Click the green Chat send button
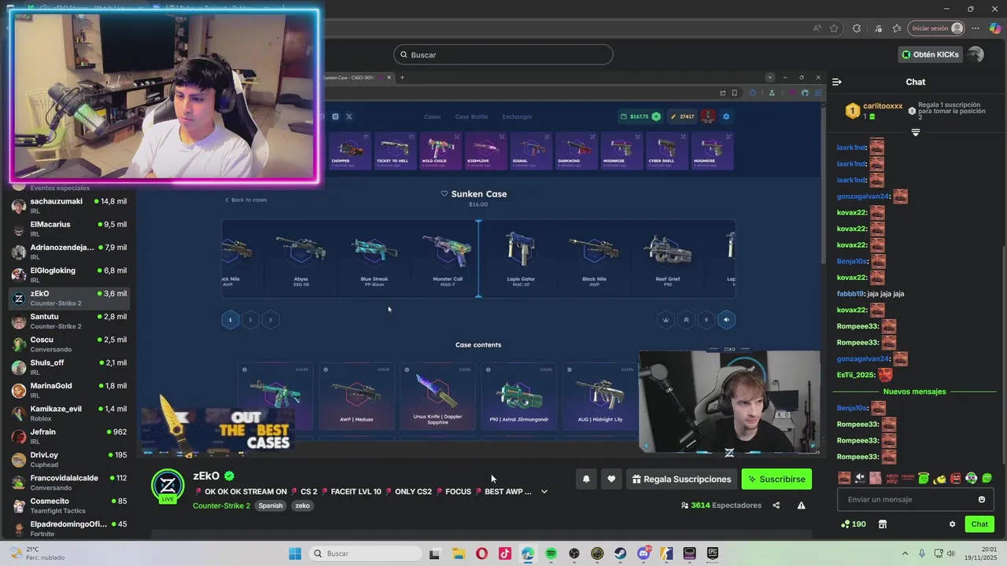 click(x=979, y=524)
